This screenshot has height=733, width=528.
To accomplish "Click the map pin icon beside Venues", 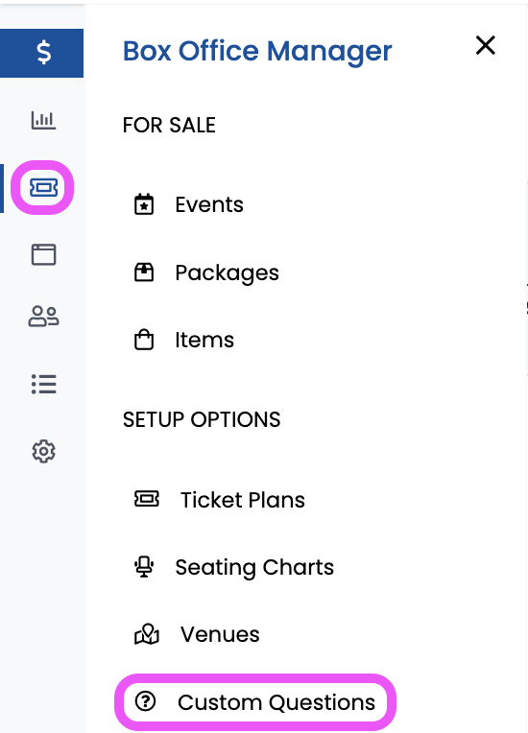I will (x=147, y=634).
